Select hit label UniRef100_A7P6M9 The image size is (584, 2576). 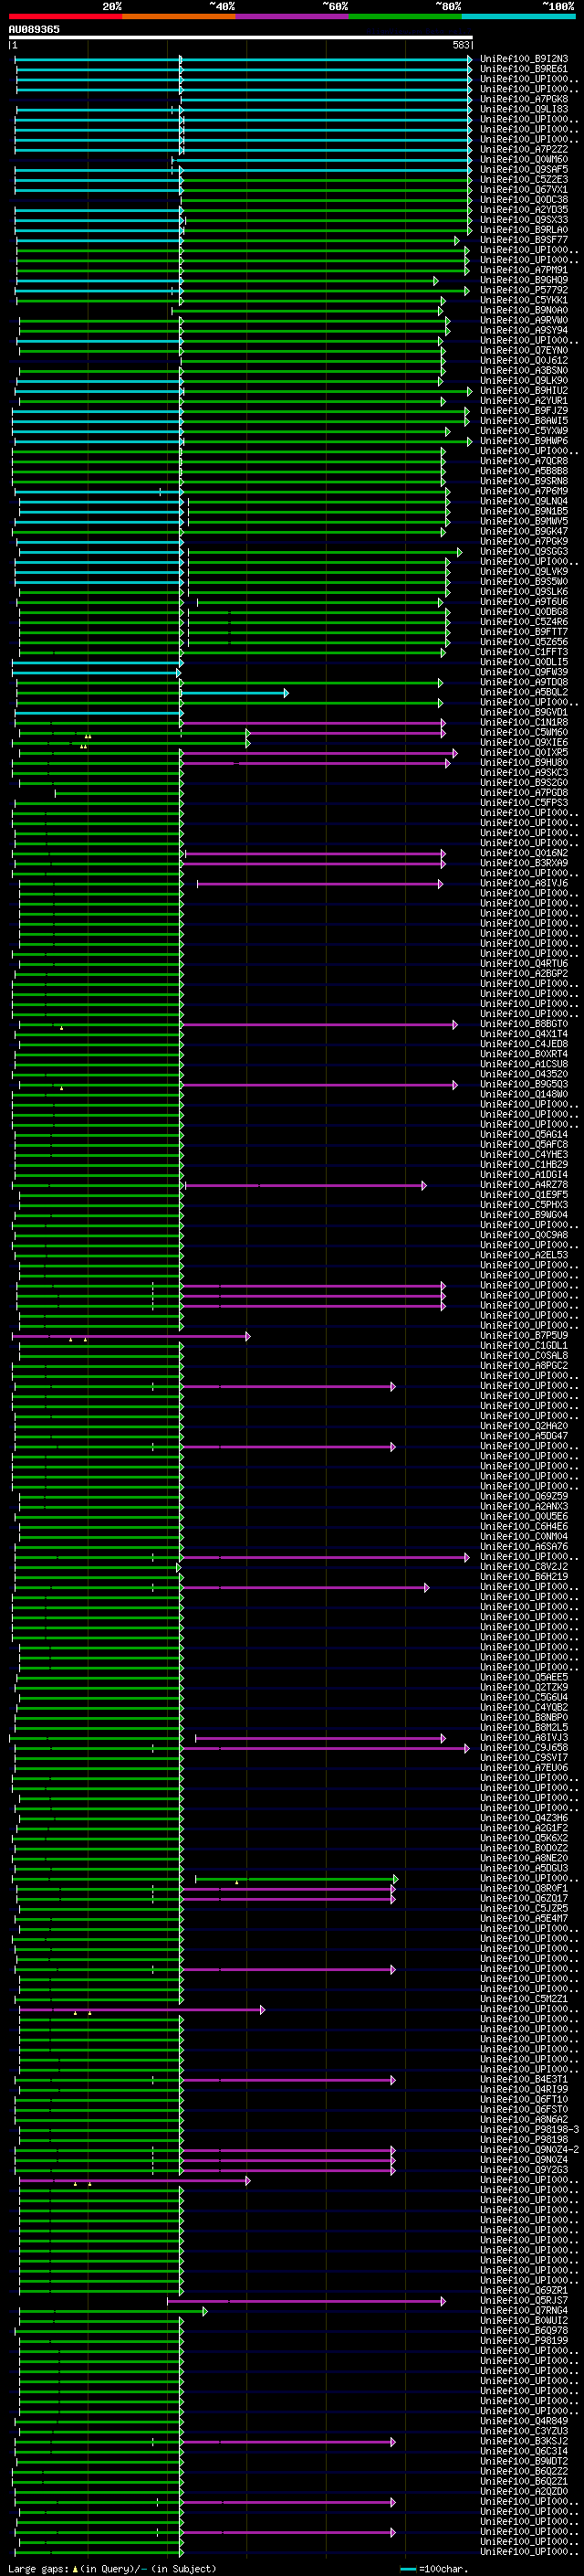click(x=524, y=491)
